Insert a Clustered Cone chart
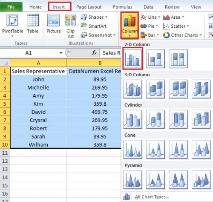 tap(132, 149)
